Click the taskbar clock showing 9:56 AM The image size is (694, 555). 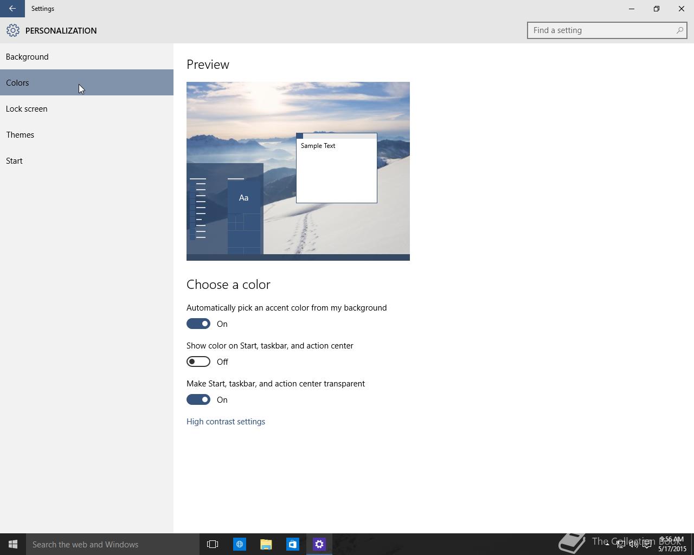672,544
